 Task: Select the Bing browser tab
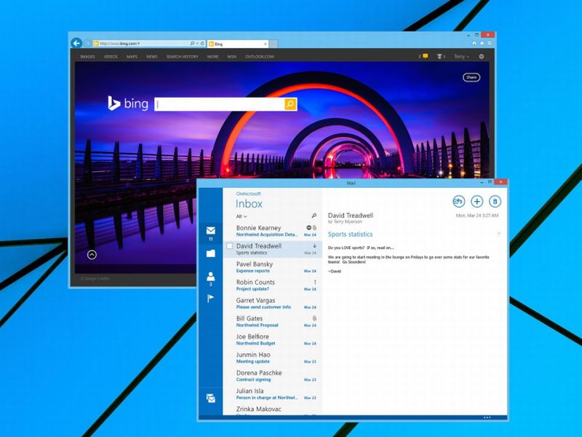238,44
